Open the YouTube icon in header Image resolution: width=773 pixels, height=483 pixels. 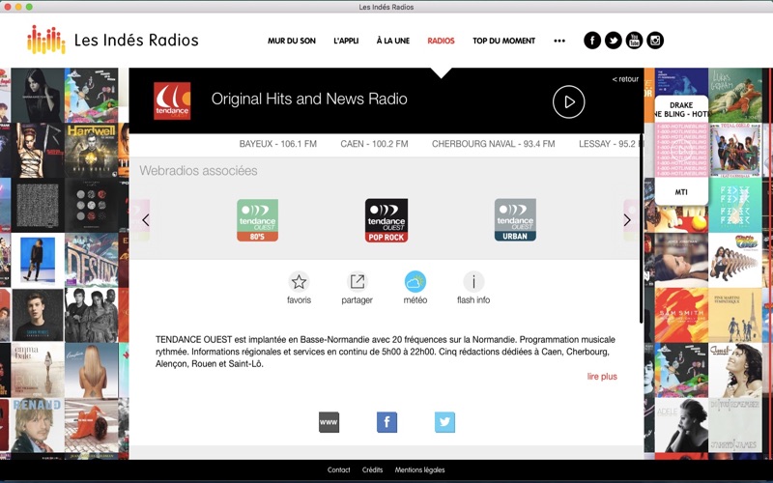pyautogui.click(x=634, y=41)
